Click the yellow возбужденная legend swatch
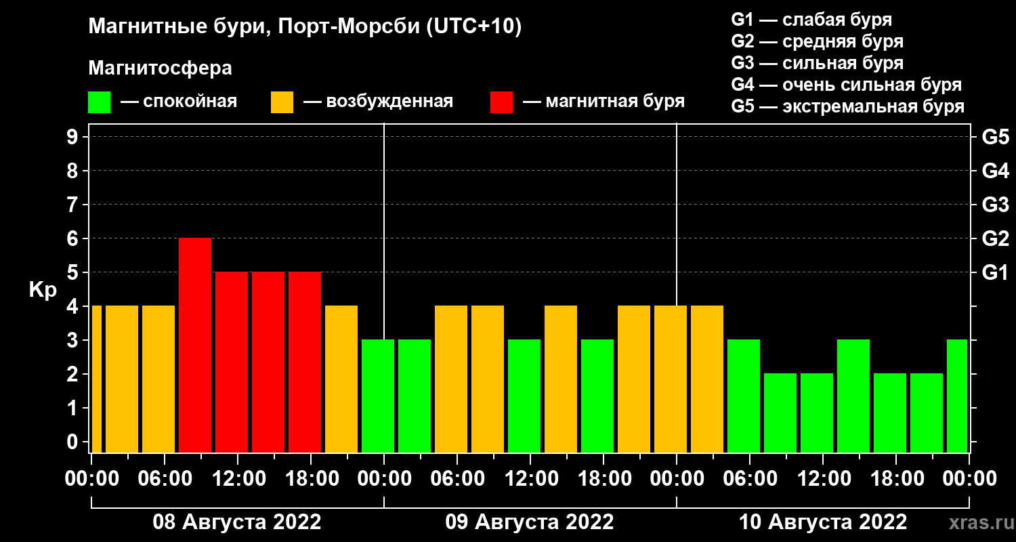This screenshot has height=542, width=1016. (x=282, y=102)
